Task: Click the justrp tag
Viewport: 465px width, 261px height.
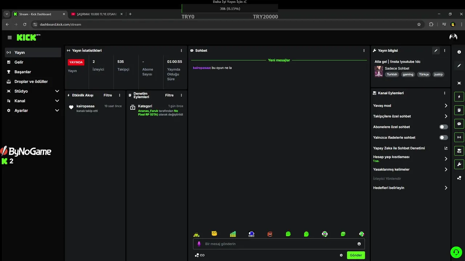Action: 438,74
